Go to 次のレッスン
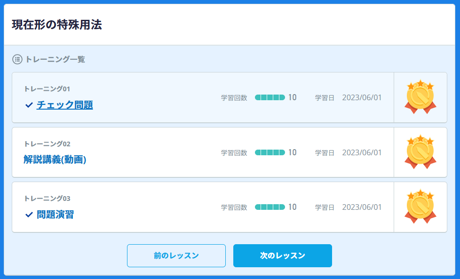Screen dimensions: 460x279 283,255
